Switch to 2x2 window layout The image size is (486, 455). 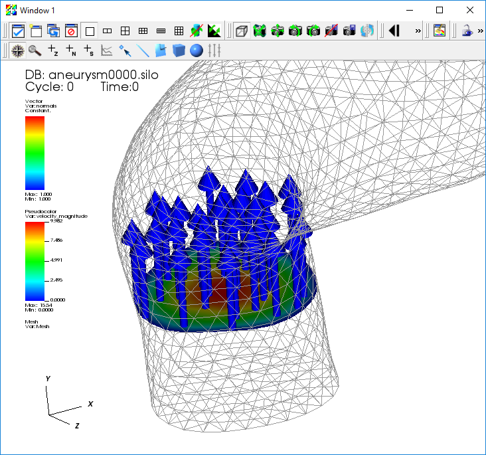(x=125, y=31)
